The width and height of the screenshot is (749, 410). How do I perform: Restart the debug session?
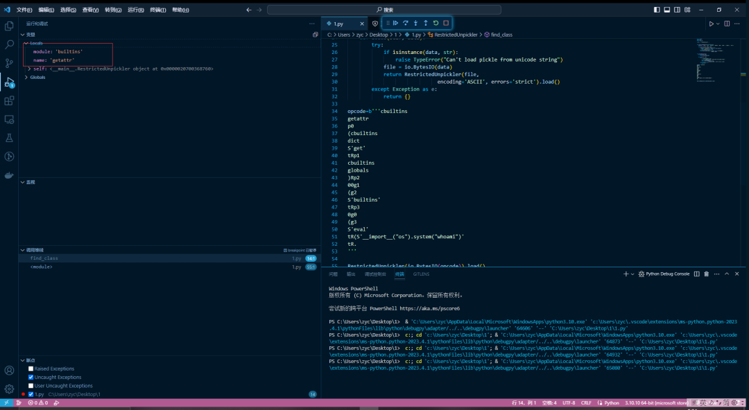coord(436,23)
